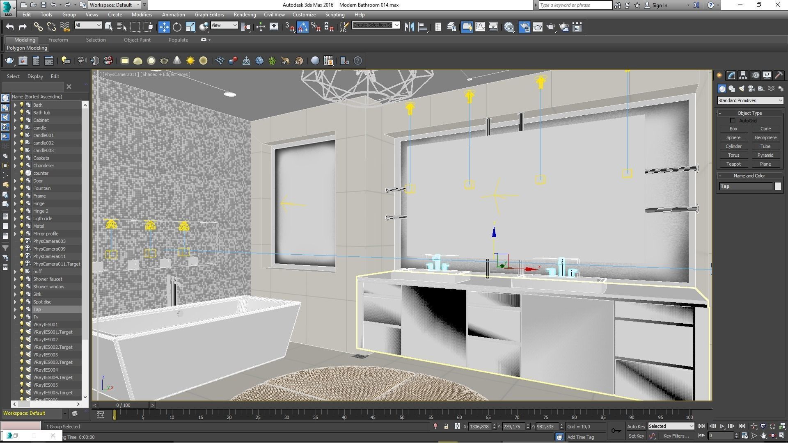
Task: Click the Teapot primitive button
Action: point(733,164)
